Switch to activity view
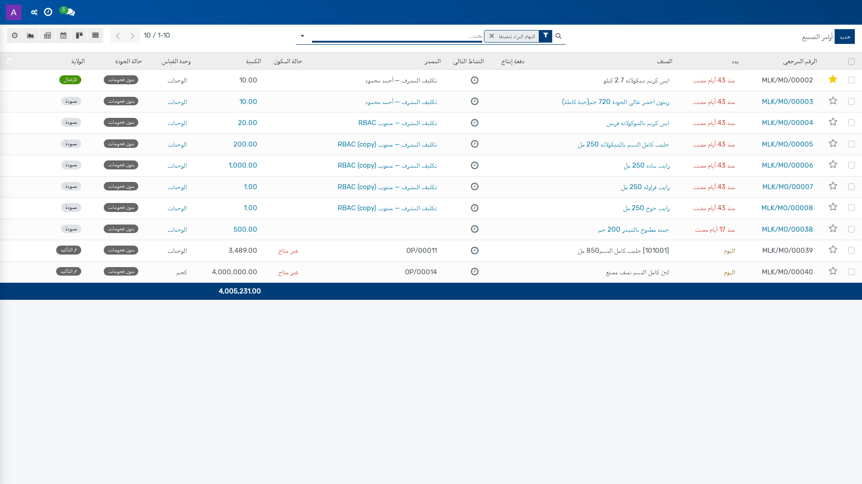This screenshot has height=484, width=862. tap(15, 35)
